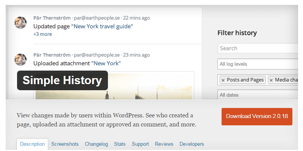The image size is (303, 151).
Task: Open the Support tab
Action: point(140,144)
